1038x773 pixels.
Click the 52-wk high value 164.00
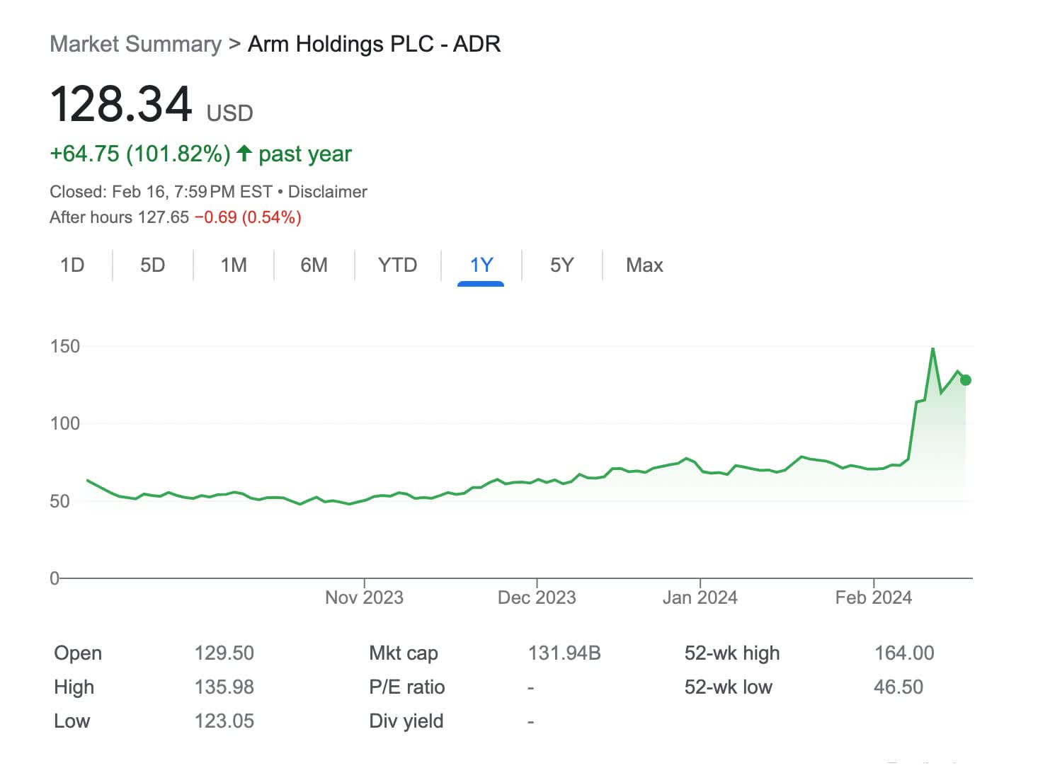point(903,653)
